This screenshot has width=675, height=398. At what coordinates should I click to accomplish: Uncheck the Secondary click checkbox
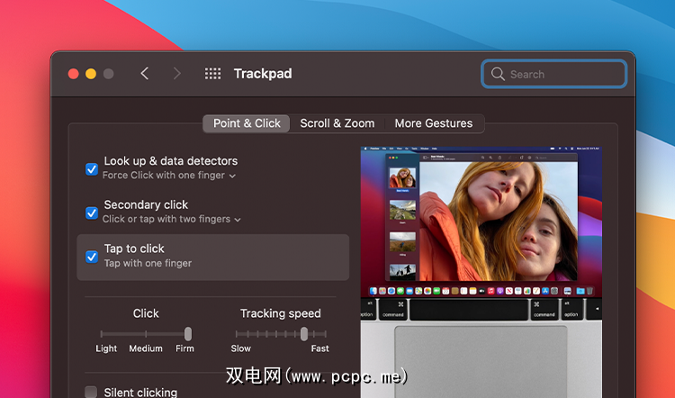tap(92, 213)
